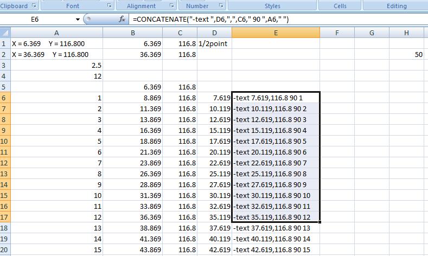Click cell '-text 42.619,116.8 90 15'

click(276, 249)
